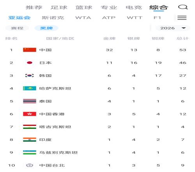Click the China flag icon
195x172 pixels.
click(x=30, y=50)
